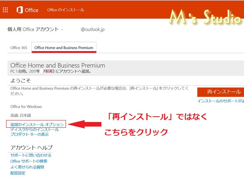244x183 pixels.
Task: Open Office サポートの検索 link
Action: (29, 161)
